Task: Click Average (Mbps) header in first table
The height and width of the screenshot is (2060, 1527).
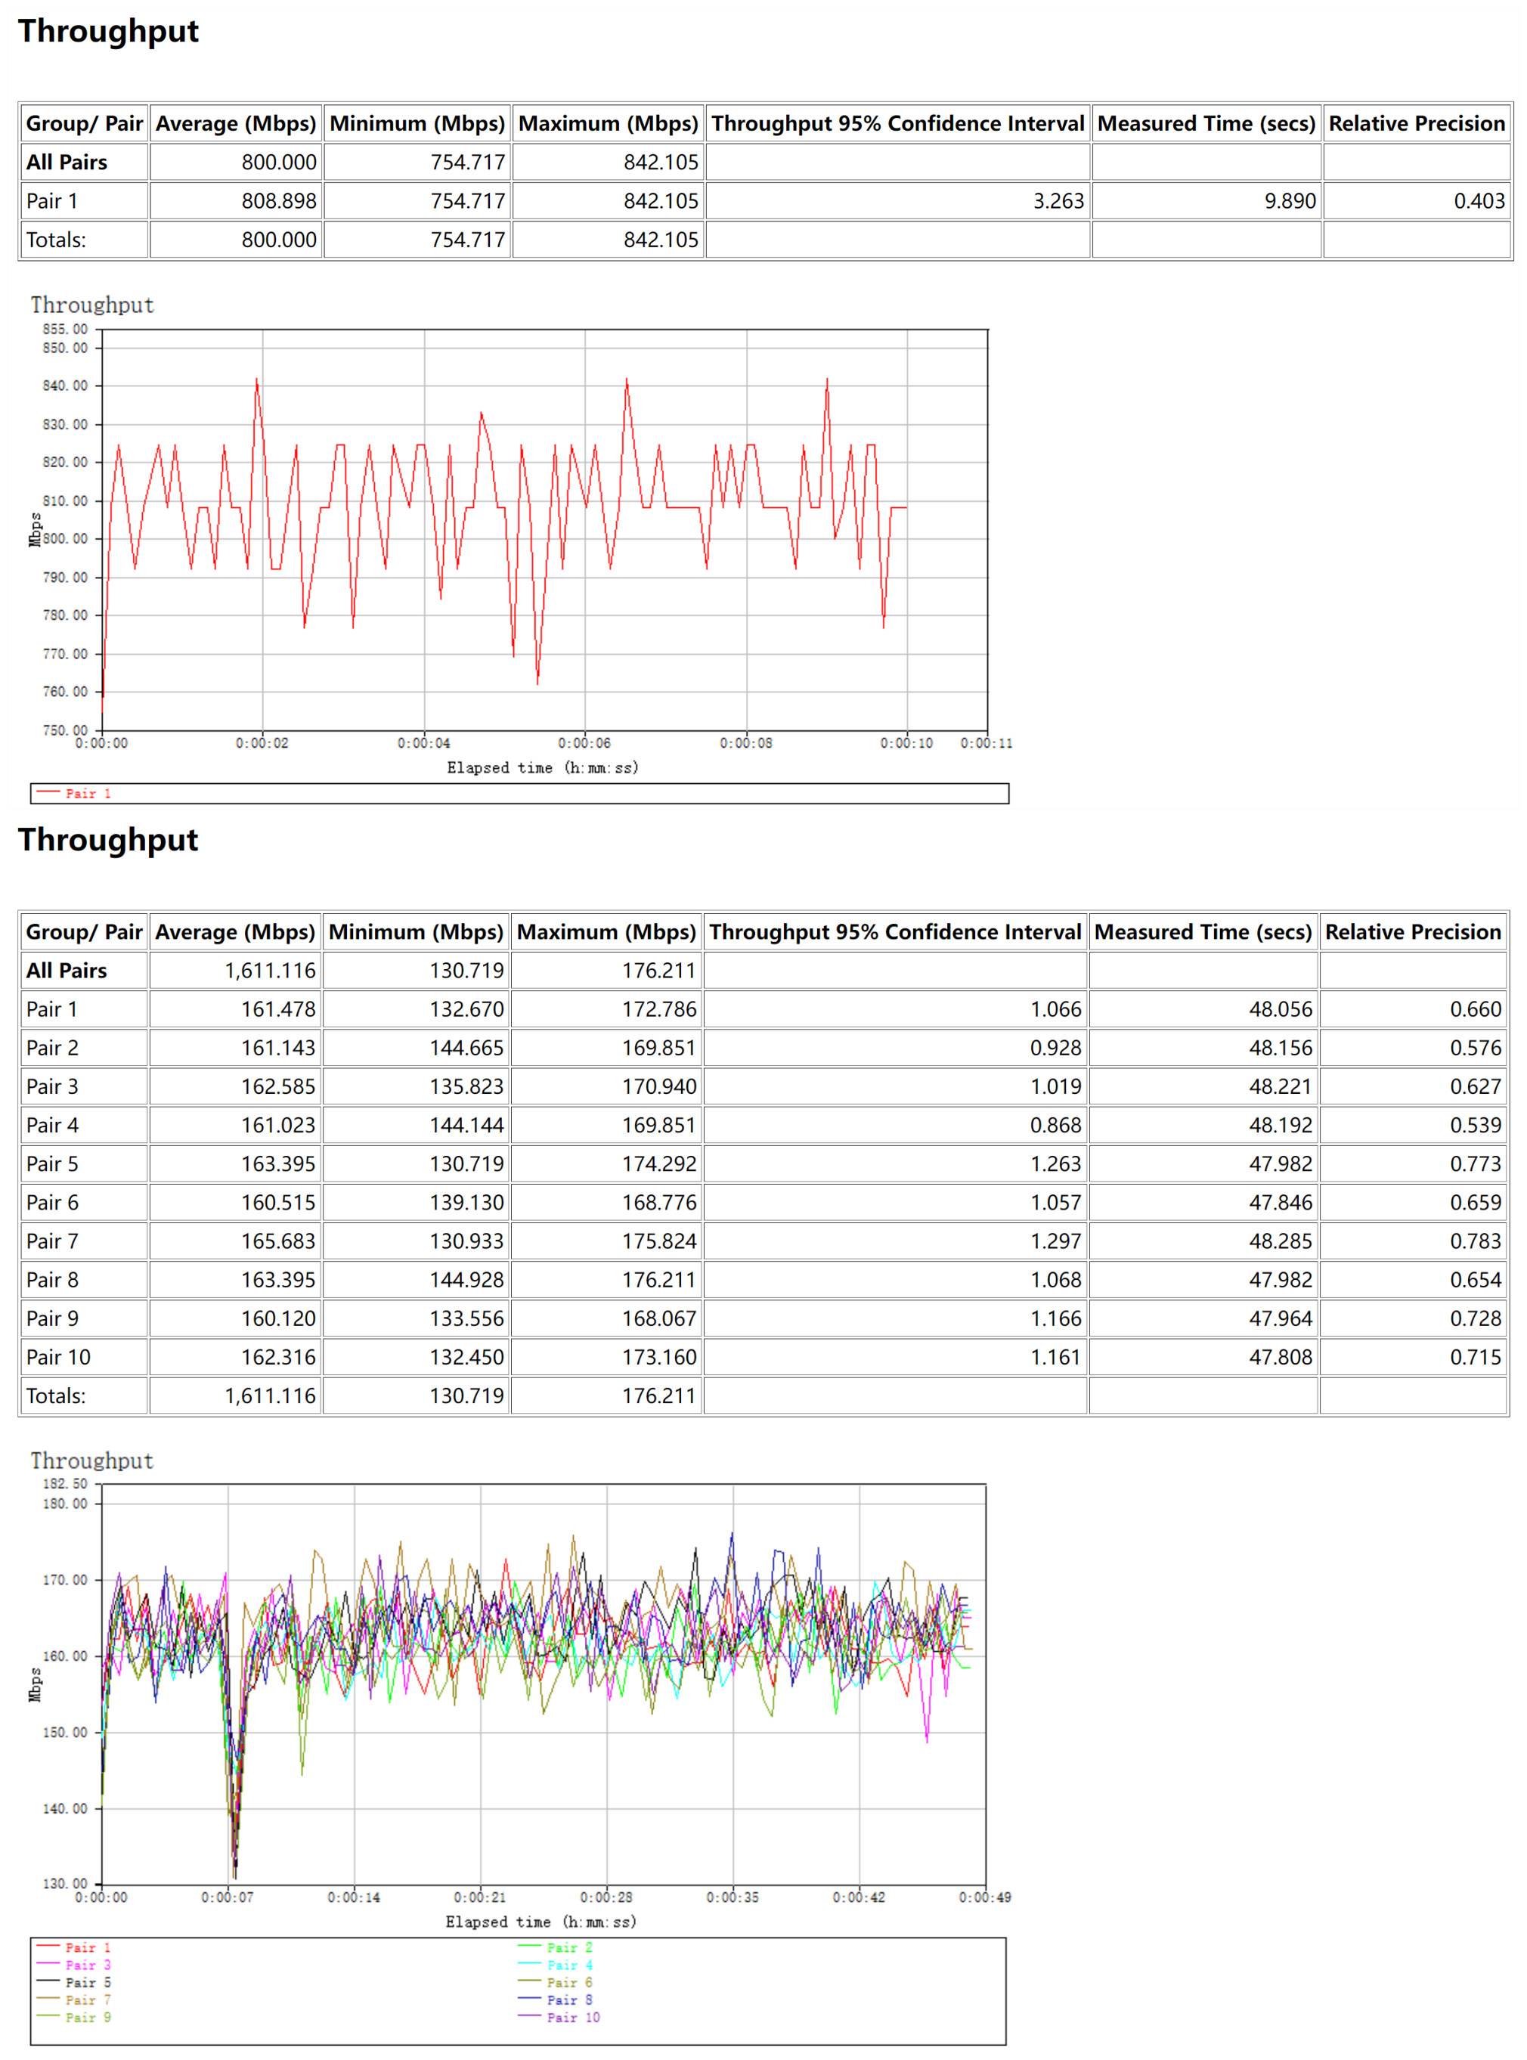Action: 236,124
